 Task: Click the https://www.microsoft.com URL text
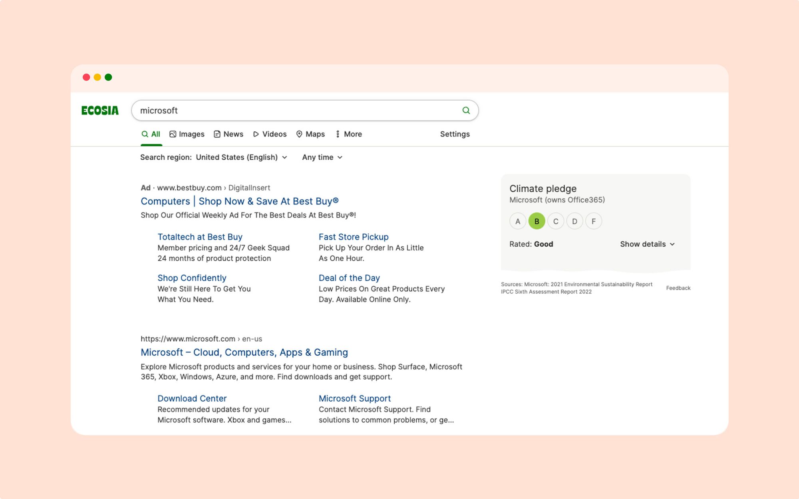[x=188, y=339]
